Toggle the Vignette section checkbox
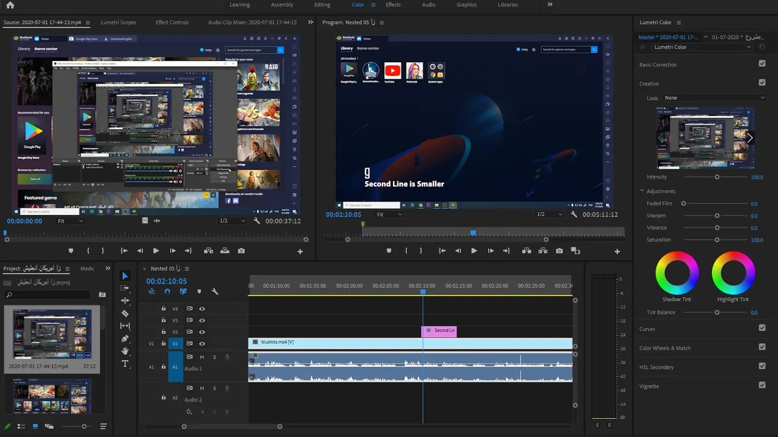The height and width of the screenshot is (437, 778). (x=762, y=385)
